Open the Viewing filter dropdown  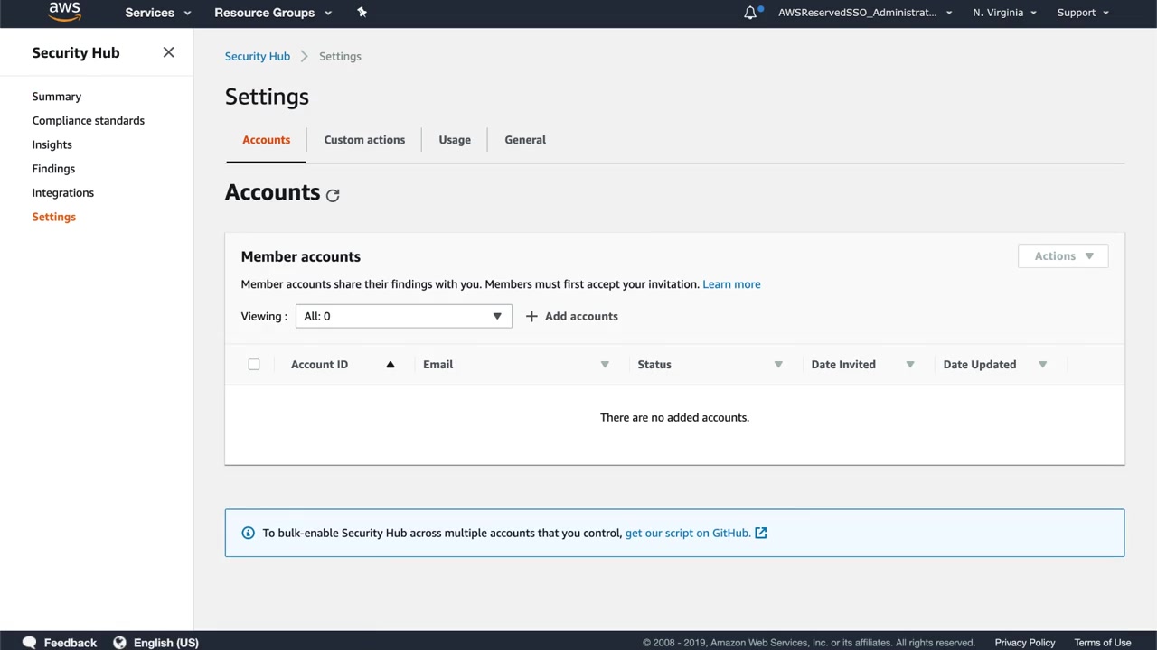click(x=403, y=316)
